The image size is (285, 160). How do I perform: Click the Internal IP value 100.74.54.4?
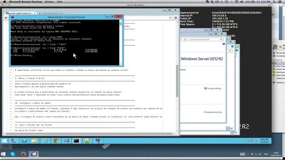219,16
